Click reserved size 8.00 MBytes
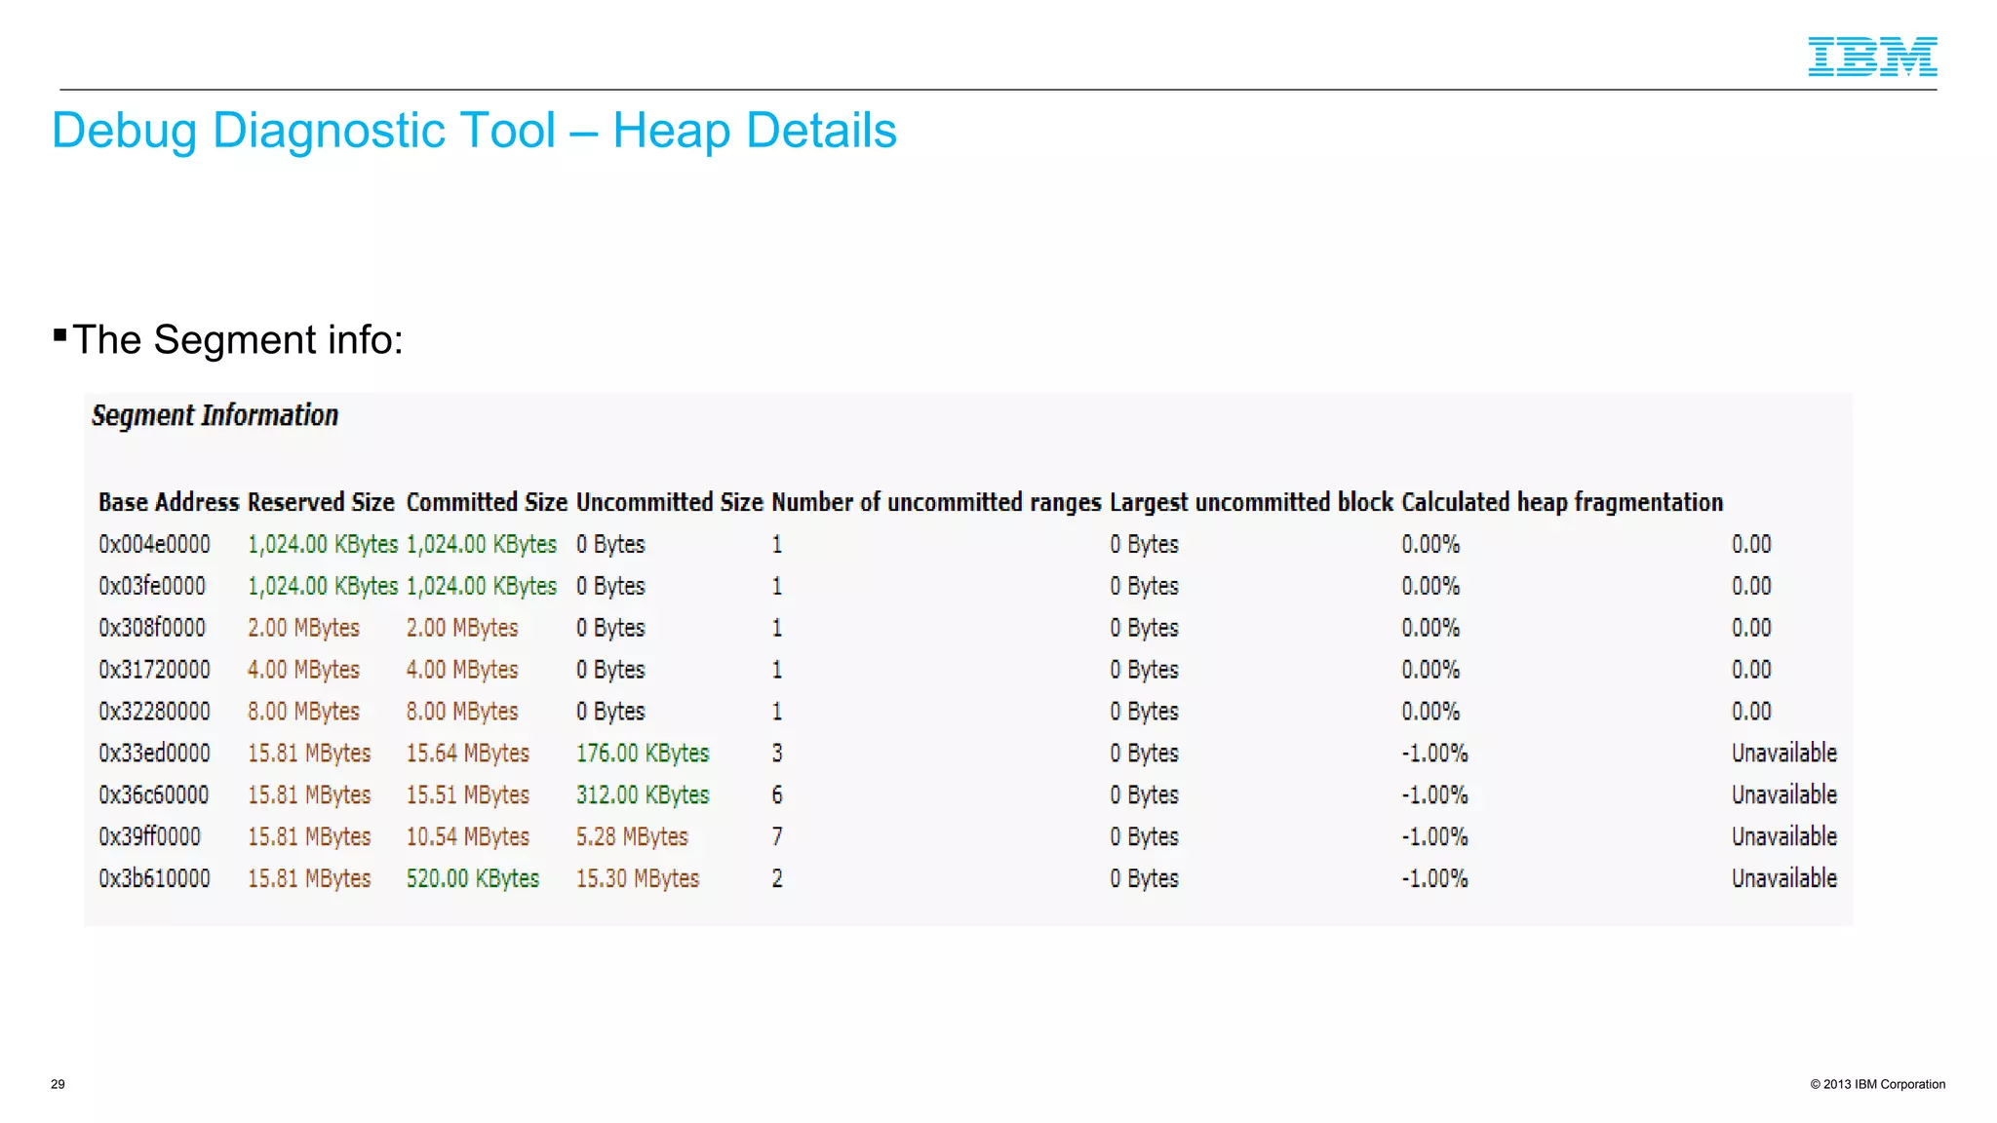Image resolution: width=1997 pixels, height=1123 pixels. click(303, 713)
